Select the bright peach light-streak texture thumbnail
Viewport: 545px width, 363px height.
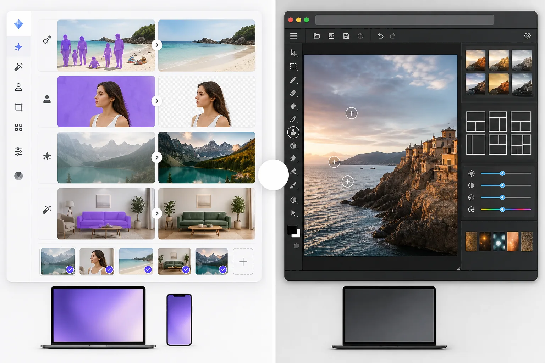pyautogui.click(x=513, y=241)
